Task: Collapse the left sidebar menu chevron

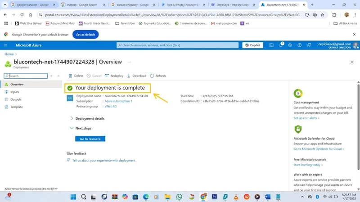Action: (58, 76)
